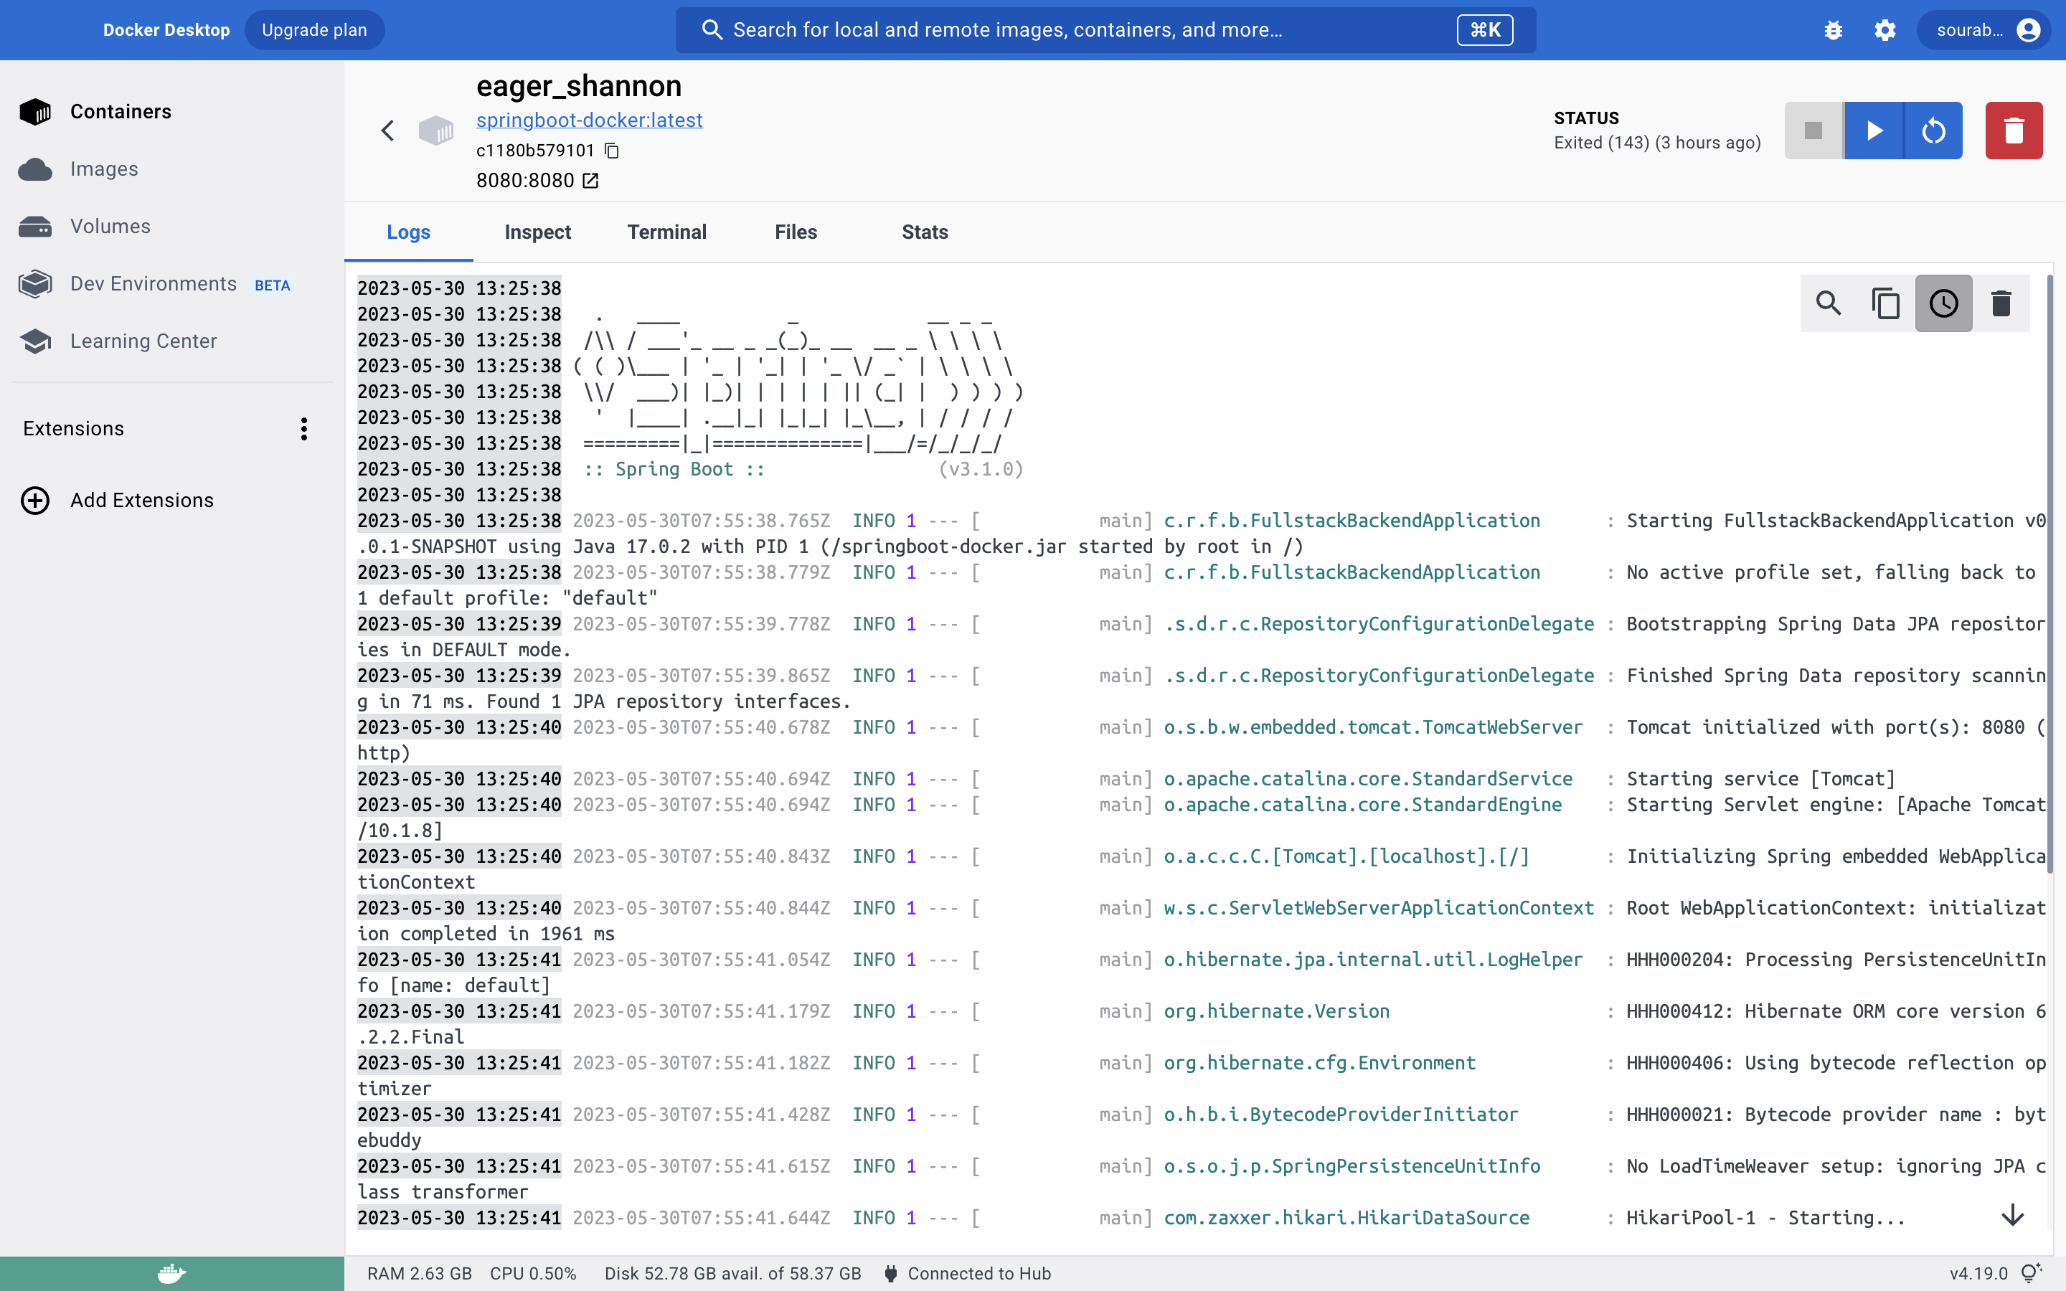
Task: Restart the container using the circular arrow icon
Action: tap(1933, 131)
